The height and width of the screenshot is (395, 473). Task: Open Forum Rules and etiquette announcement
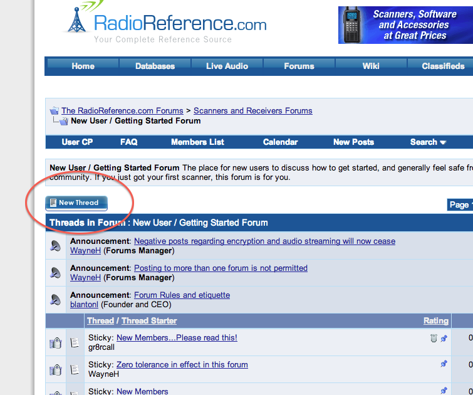182,295
